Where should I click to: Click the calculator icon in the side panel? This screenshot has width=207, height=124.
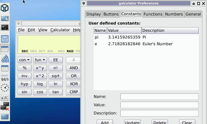pos(5,39)
